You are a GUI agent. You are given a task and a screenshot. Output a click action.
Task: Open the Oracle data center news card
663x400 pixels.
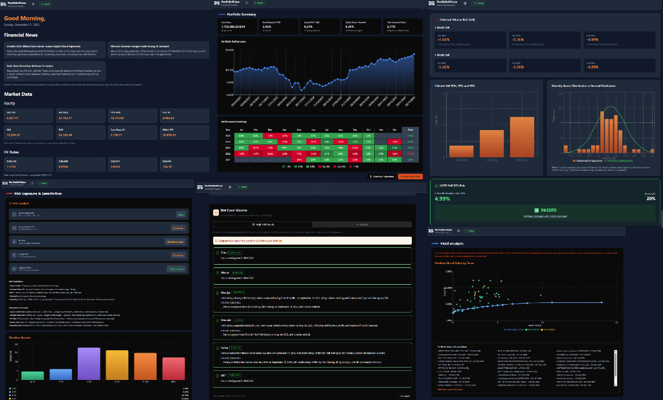point(54,50)
